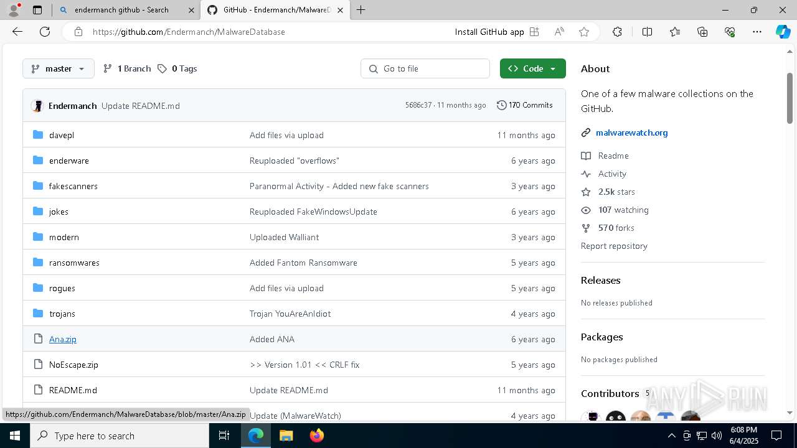View the 1 Branch link
The width and height of the screenshot is (797, 448).
(127, 68)
